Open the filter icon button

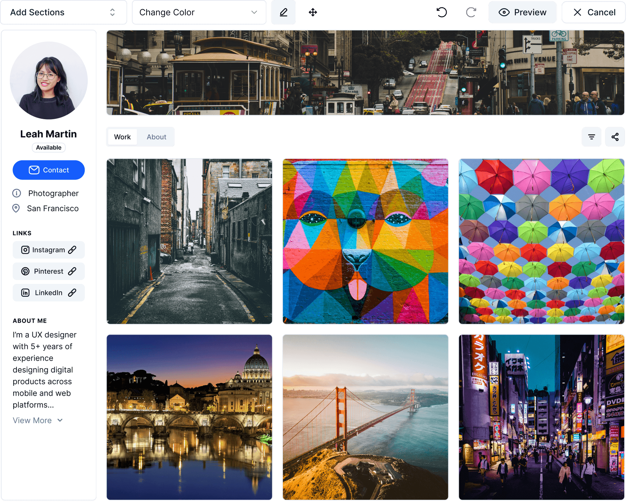(x=591, y=137)
